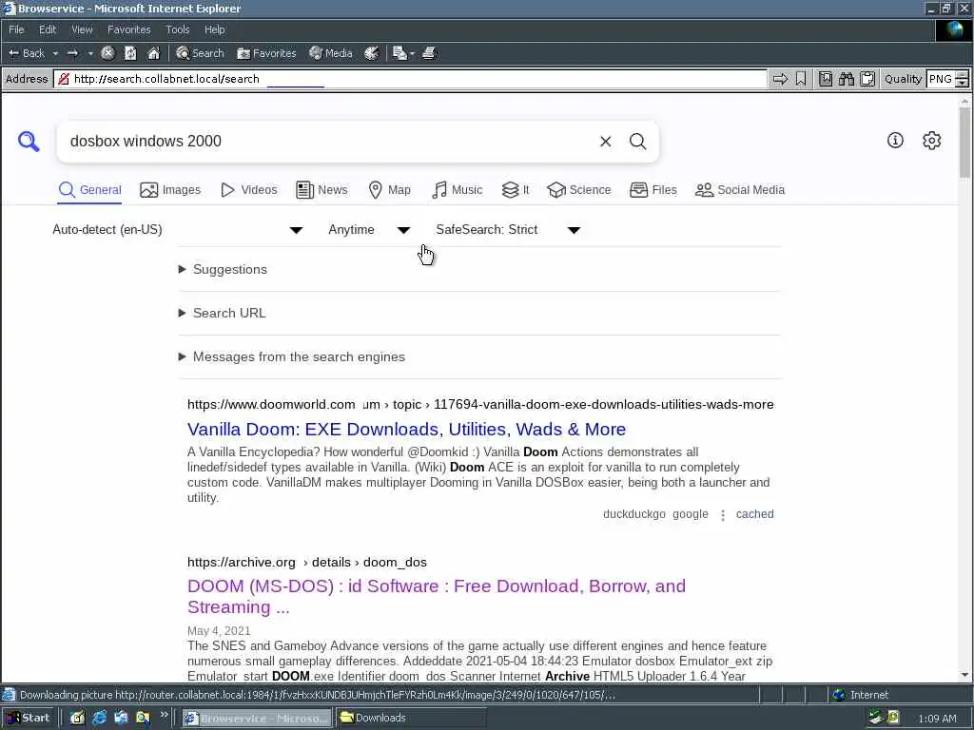Click the History toolbar icon
The width and height of the screenshot is (974, 730).
click(372, 53)
